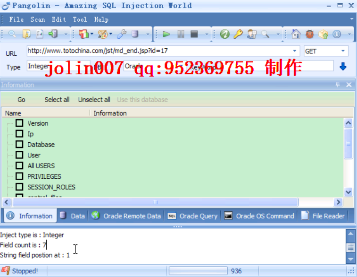
Task: Click the flag icon in status bar
Action: pos(6,270)
